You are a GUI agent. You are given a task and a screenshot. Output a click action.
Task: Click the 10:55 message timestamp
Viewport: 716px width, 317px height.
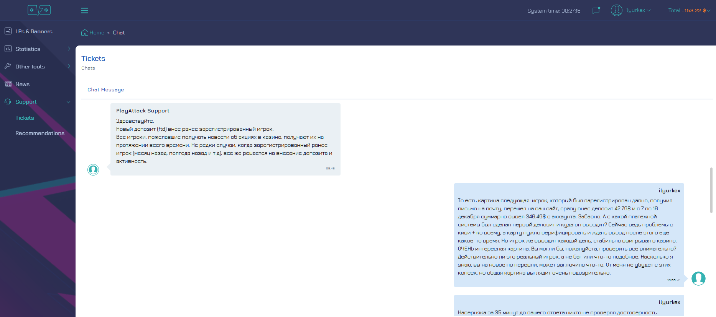(671, 280)
